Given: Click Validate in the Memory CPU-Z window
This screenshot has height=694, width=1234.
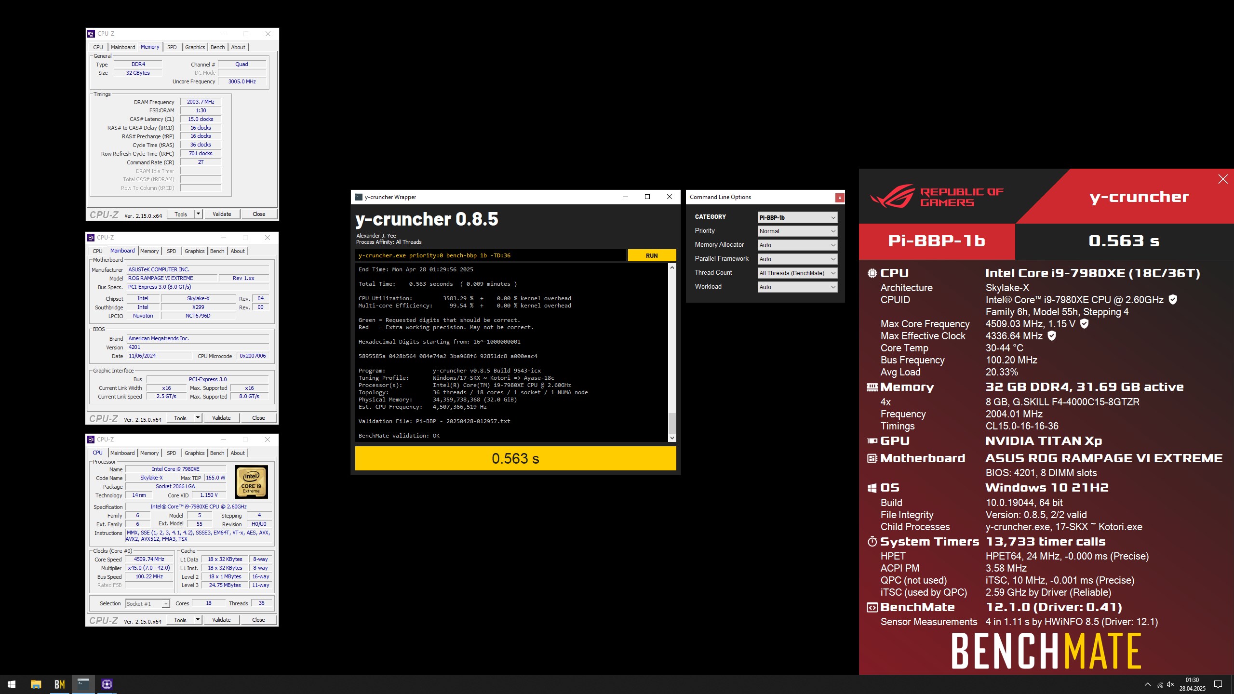Looking at the screenshot, I should point(222,214).
